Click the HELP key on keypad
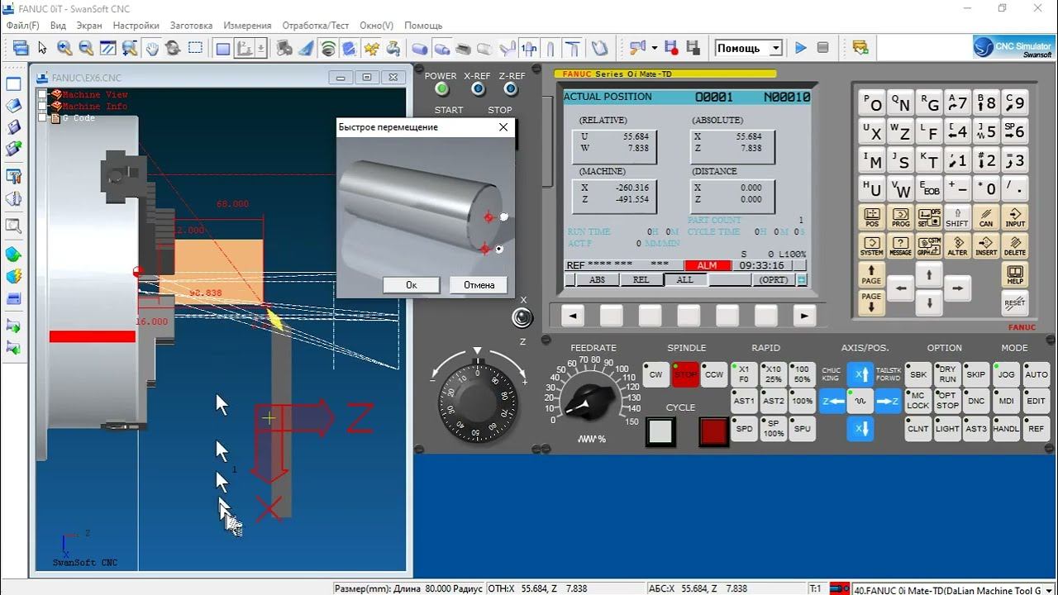This screenshot has width=1058, height=595. tap(1015, 275)
